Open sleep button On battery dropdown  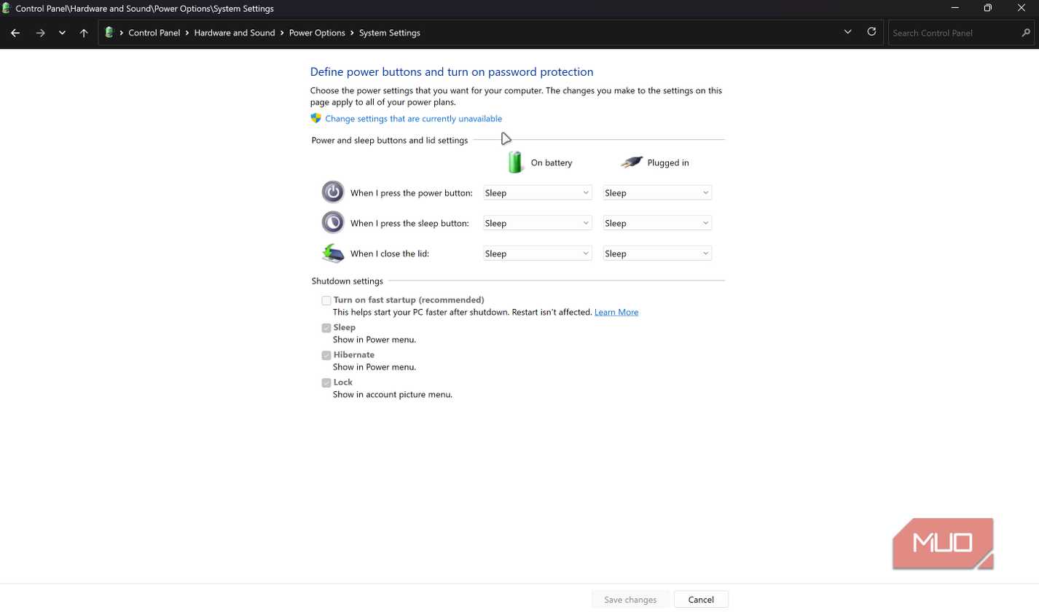537,223
